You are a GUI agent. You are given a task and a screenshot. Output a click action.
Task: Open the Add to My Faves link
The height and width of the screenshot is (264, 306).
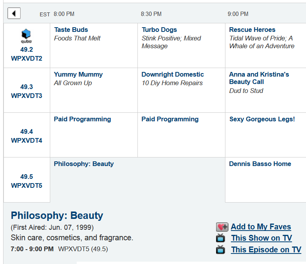(261, 227)
